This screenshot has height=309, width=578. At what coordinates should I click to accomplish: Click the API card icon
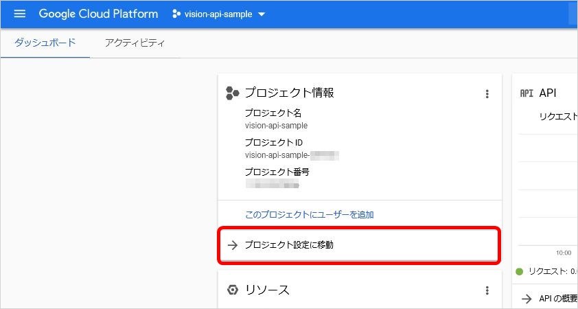coord(527,93)
